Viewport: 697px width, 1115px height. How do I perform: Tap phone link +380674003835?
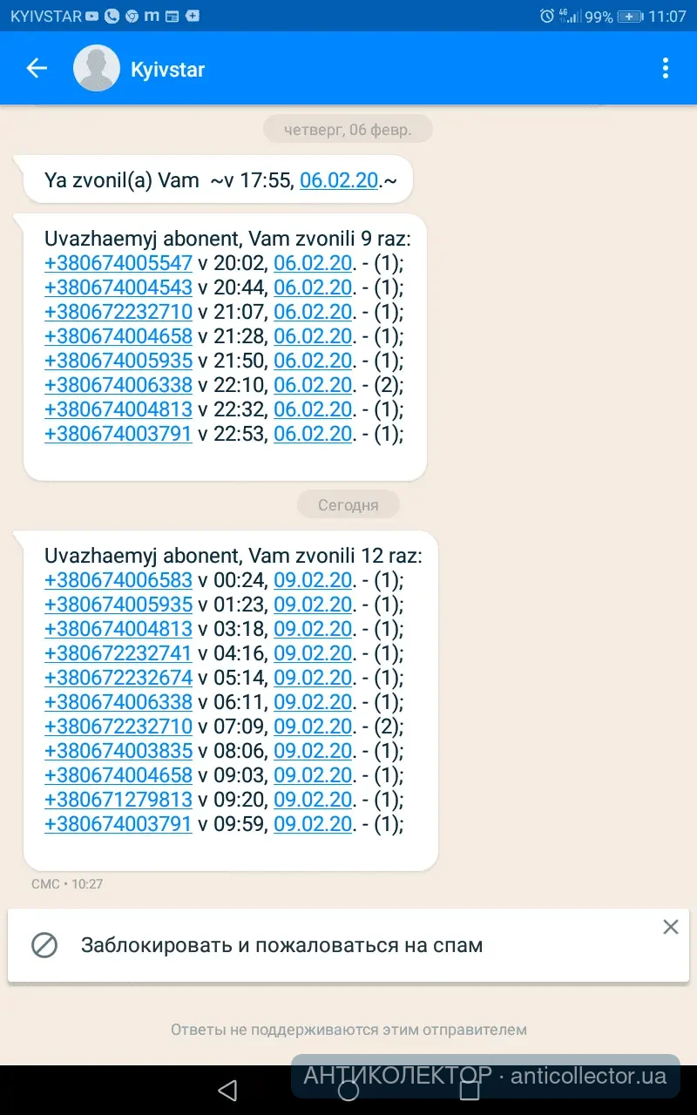(x=118, y=751)
